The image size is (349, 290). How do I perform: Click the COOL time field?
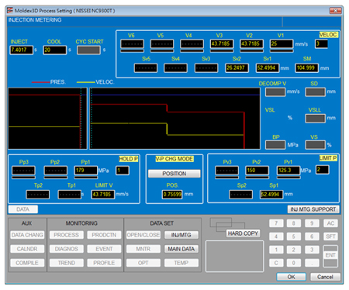click(x=55, y=50)
